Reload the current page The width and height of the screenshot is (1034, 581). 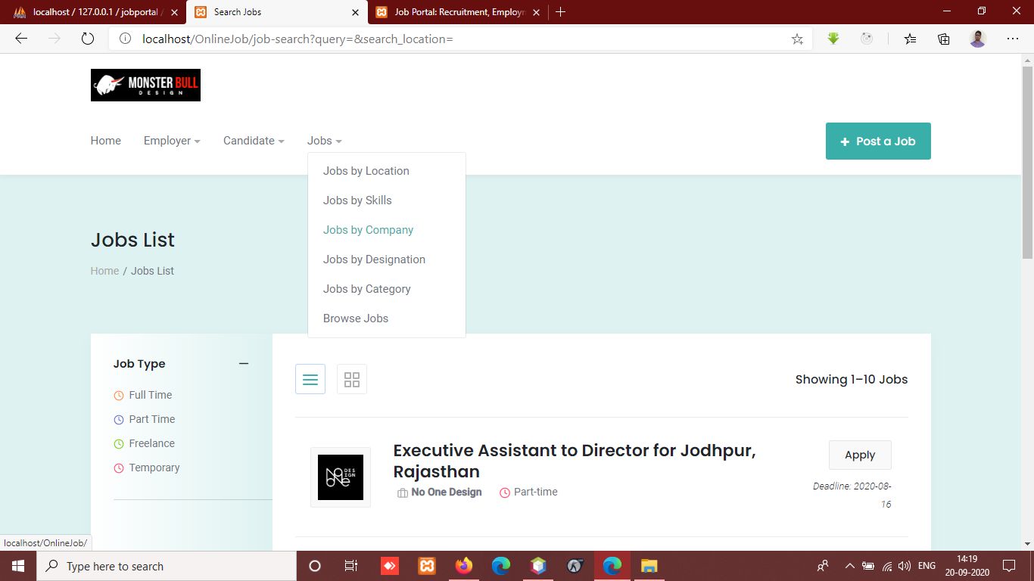coord(87,39)
